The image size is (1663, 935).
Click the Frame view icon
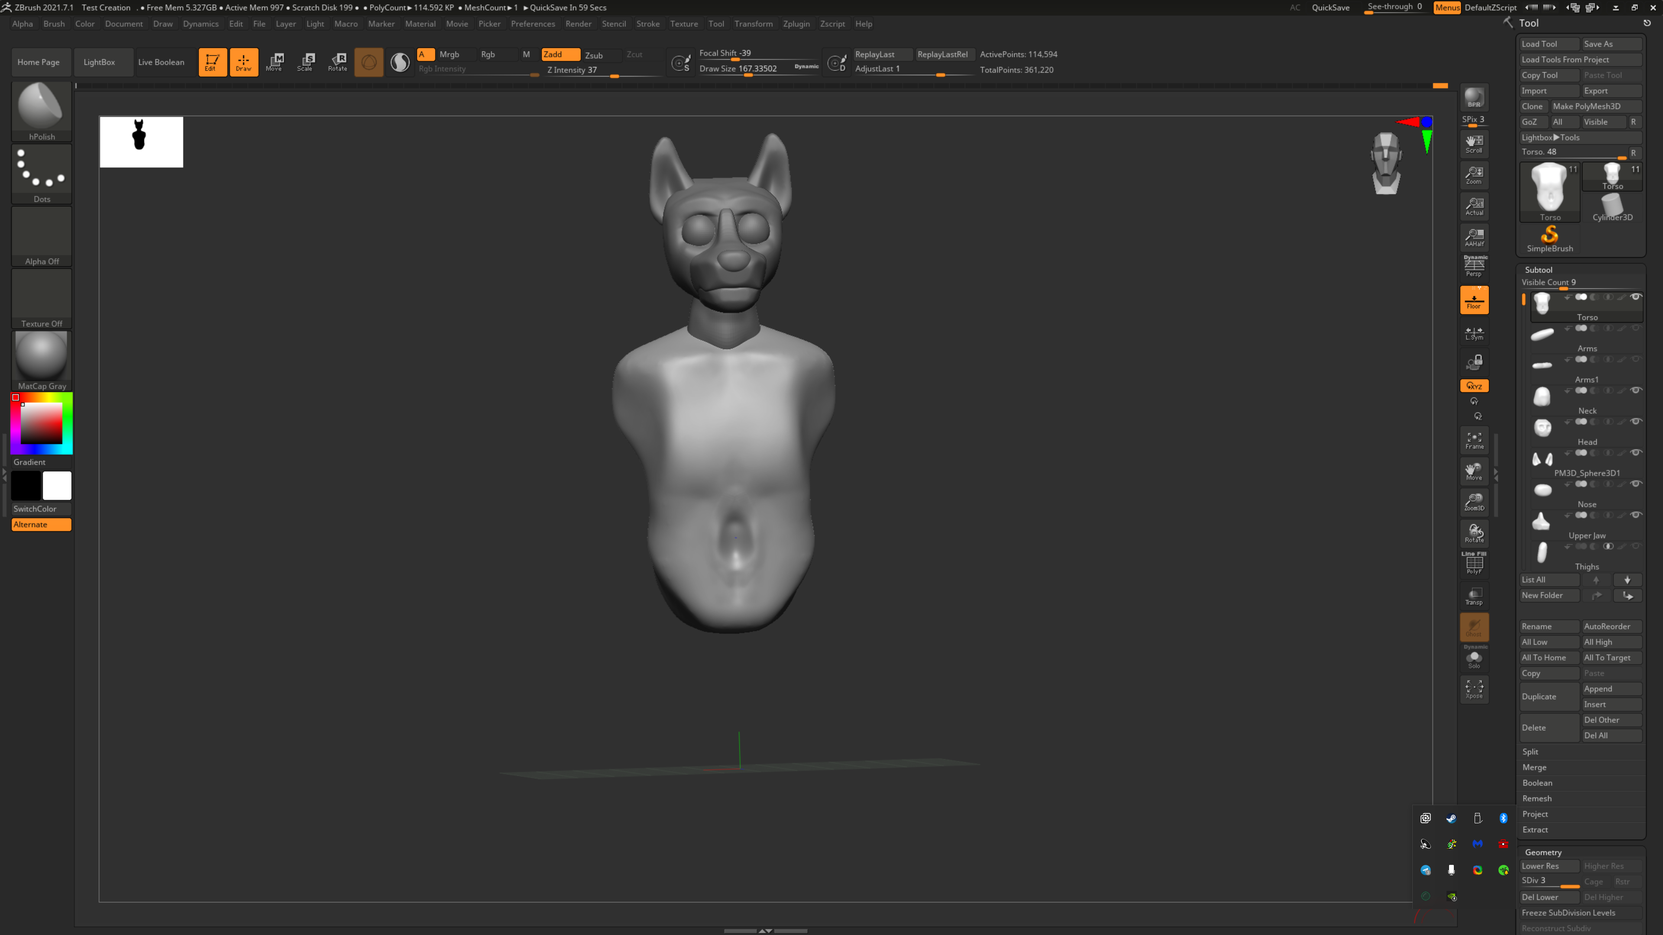coord(1474,441)
